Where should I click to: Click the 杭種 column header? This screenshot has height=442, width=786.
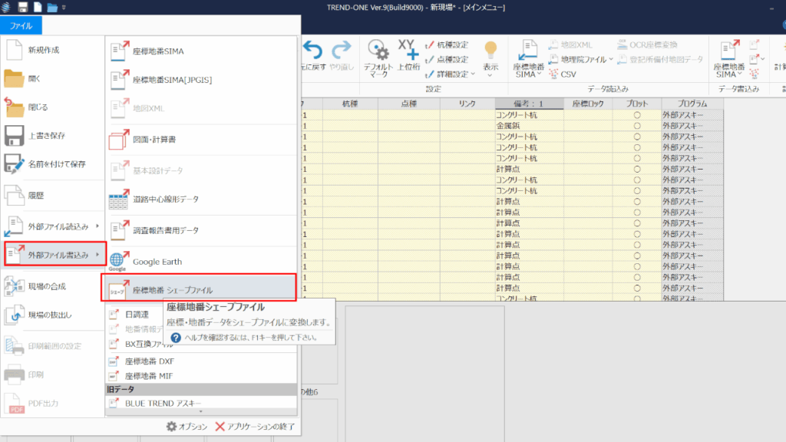click(350, 104)
